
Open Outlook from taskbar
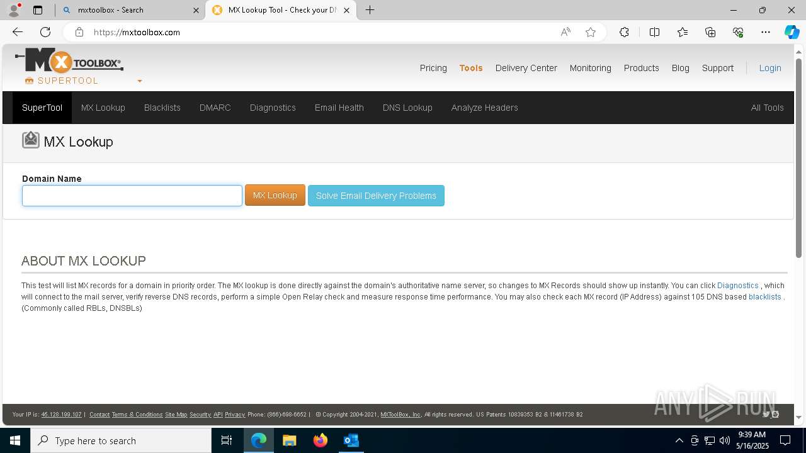click(x=351, y=440)
